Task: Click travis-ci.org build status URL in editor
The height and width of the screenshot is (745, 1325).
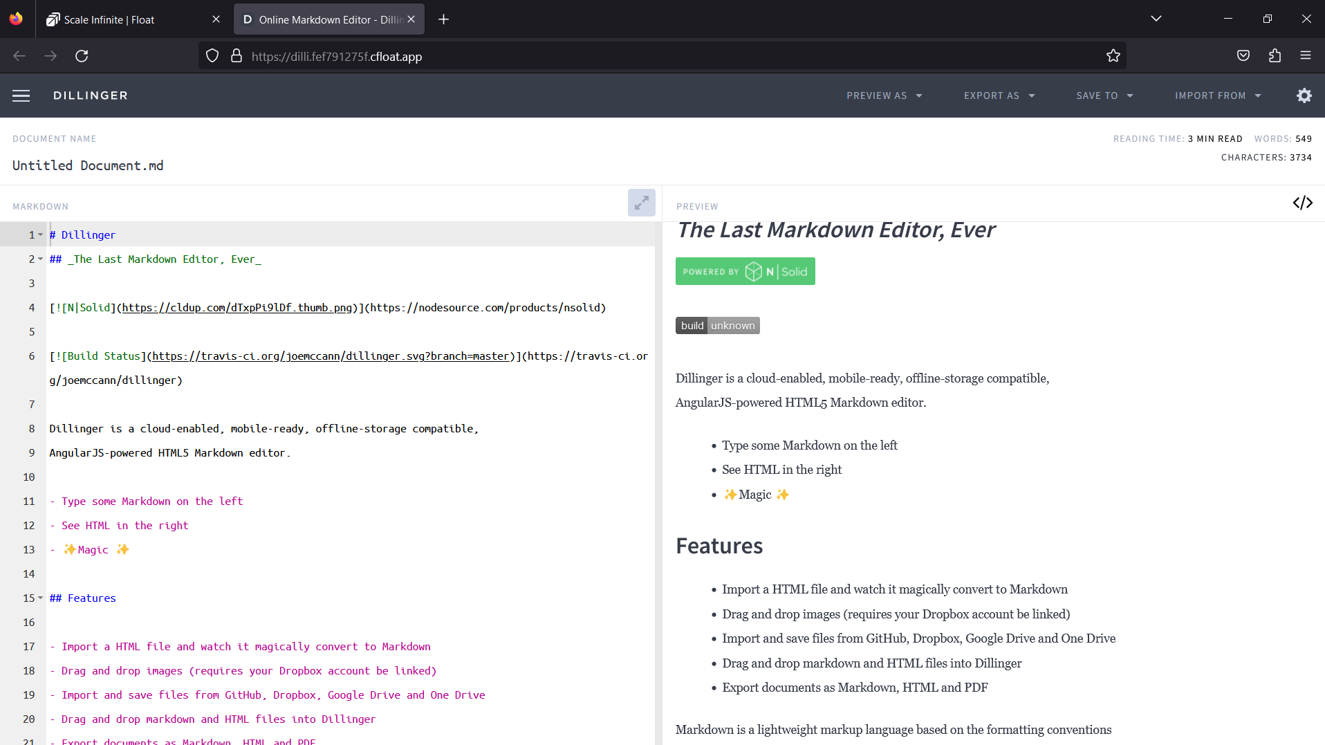Action: tap(331, 356)
